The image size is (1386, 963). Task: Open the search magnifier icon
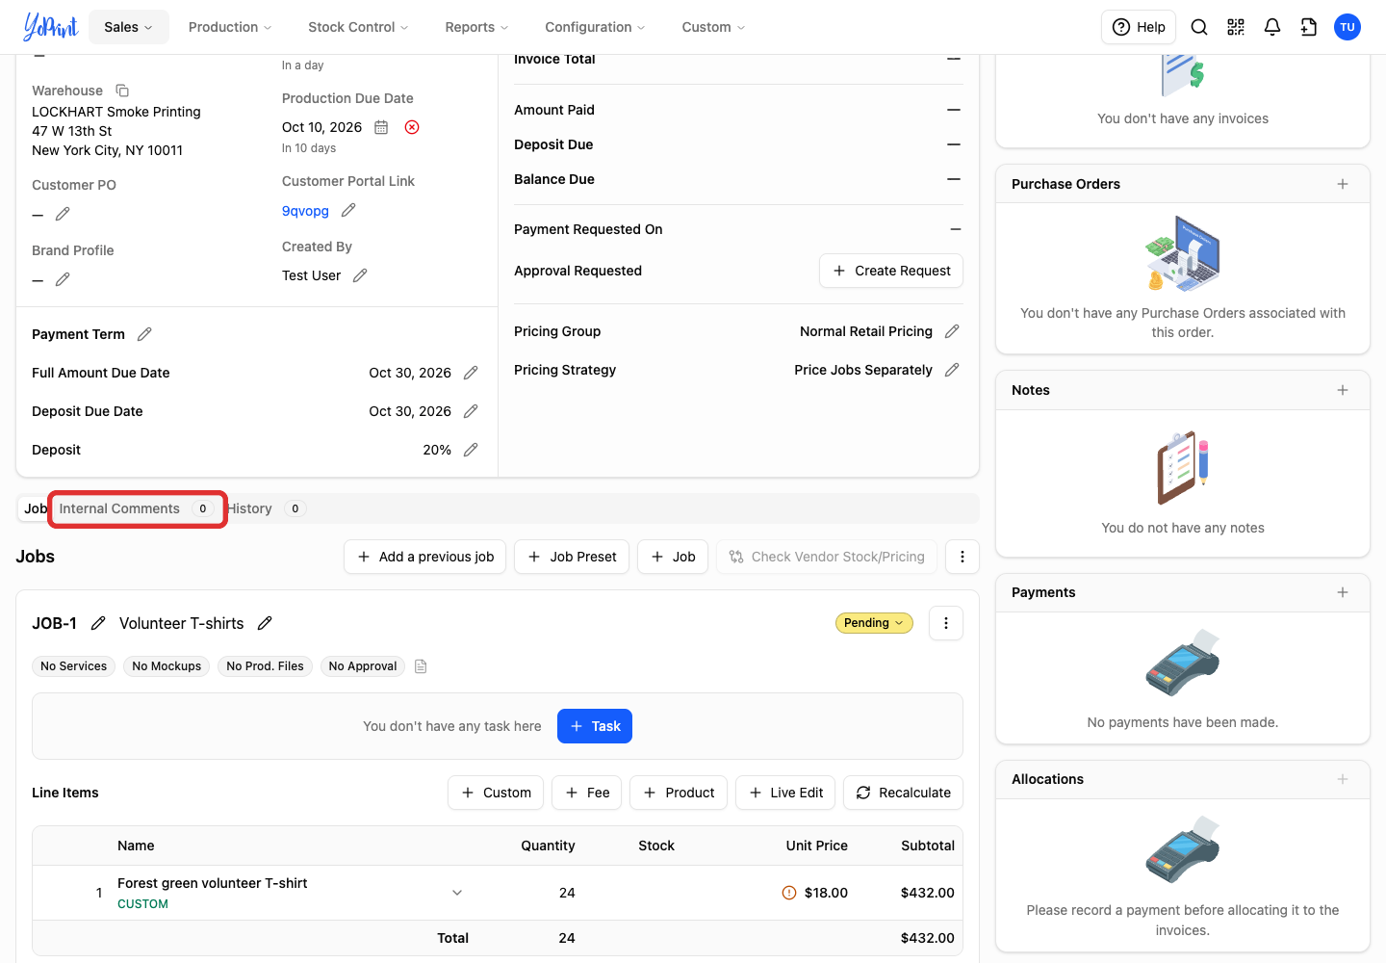coord(1199,27)
